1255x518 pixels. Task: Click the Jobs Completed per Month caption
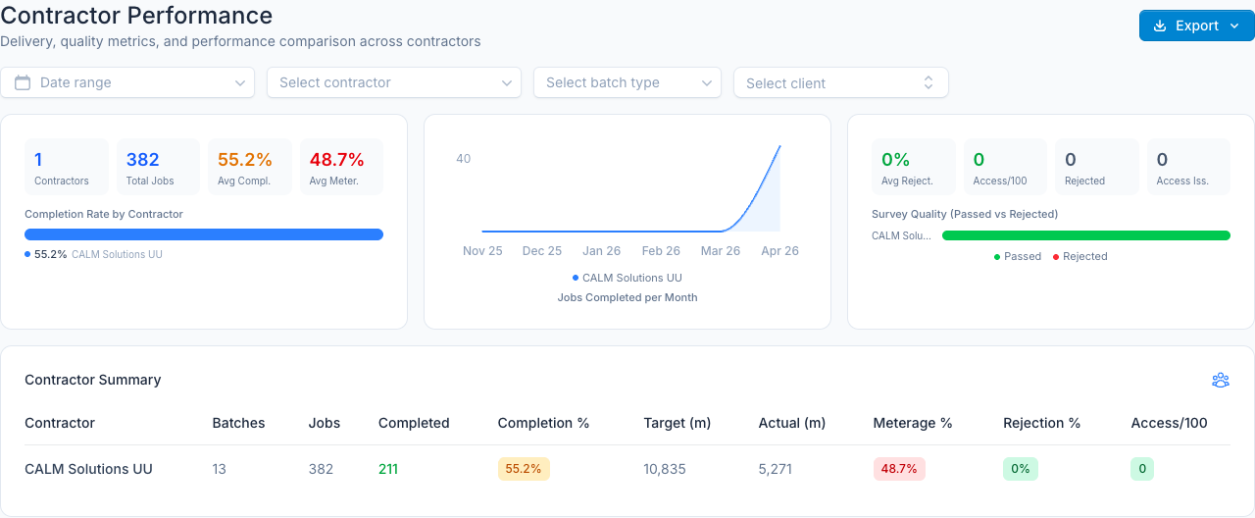[x=627, y=297]
